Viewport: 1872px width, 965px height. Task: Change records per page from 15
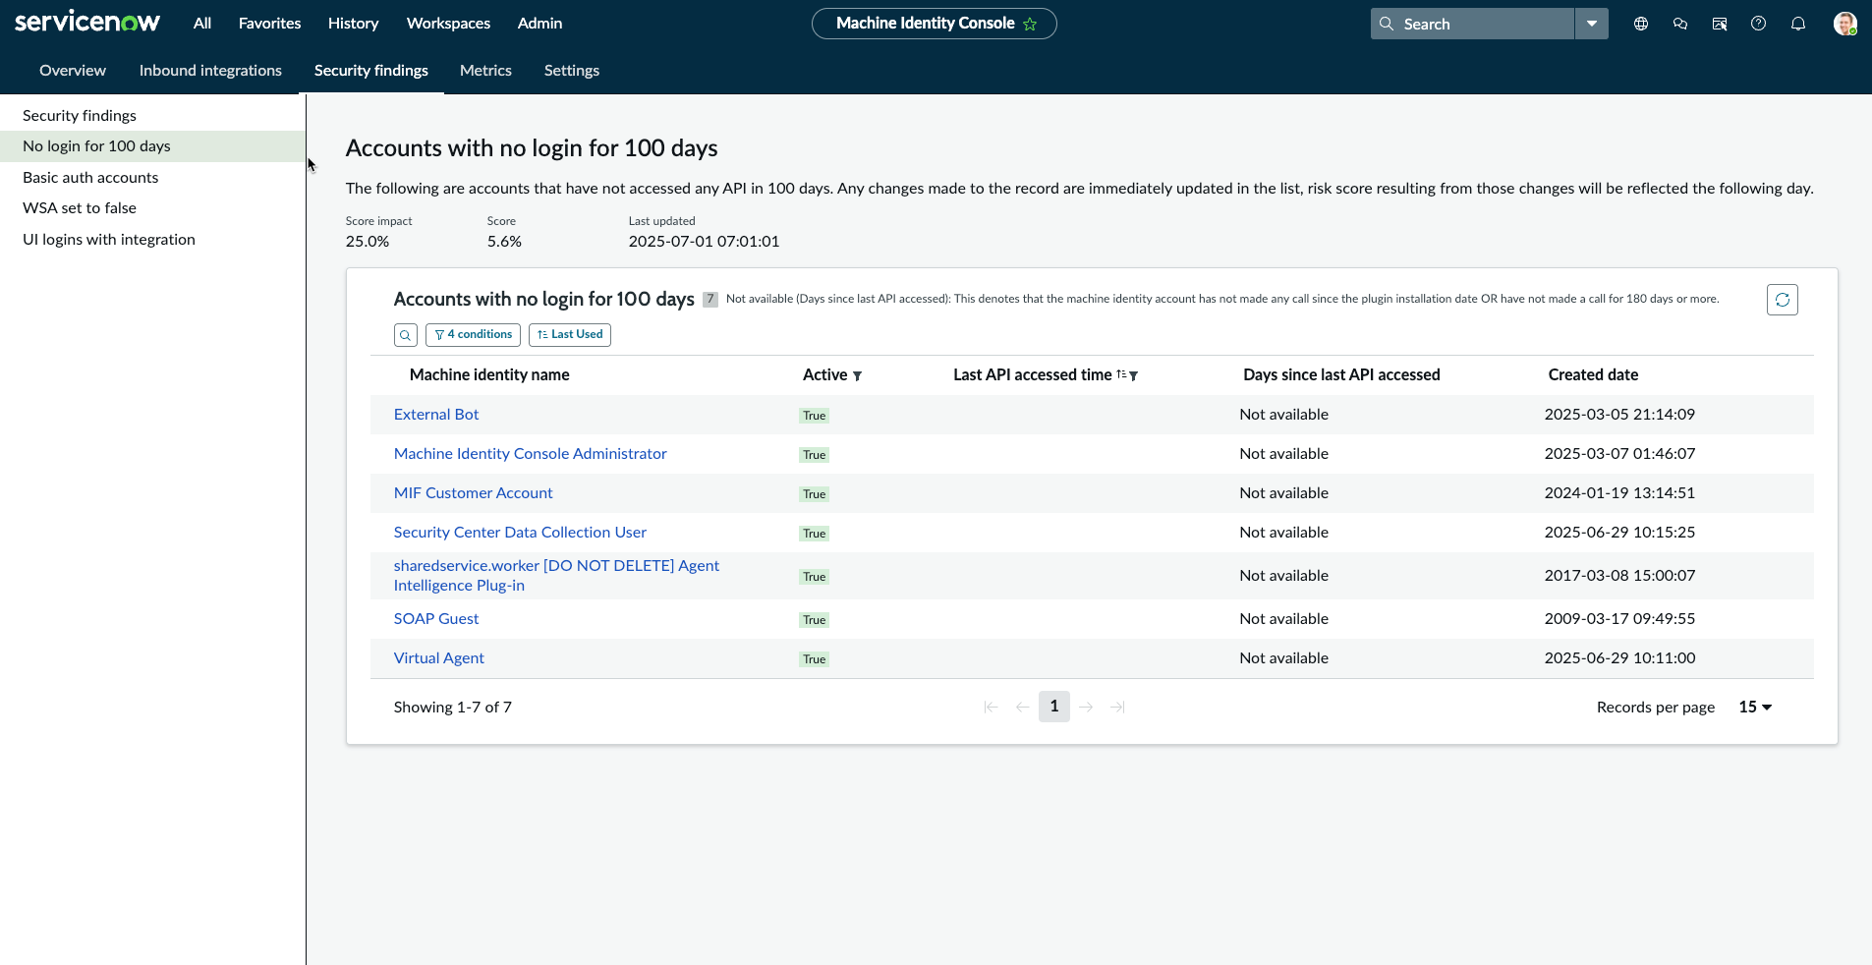pos(1755,707)
